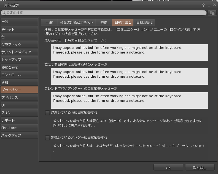Edit the フレンドでないアバター auto-response box
Image resolution: width=218 pixels, height=174 pixels.
point(130,100)
